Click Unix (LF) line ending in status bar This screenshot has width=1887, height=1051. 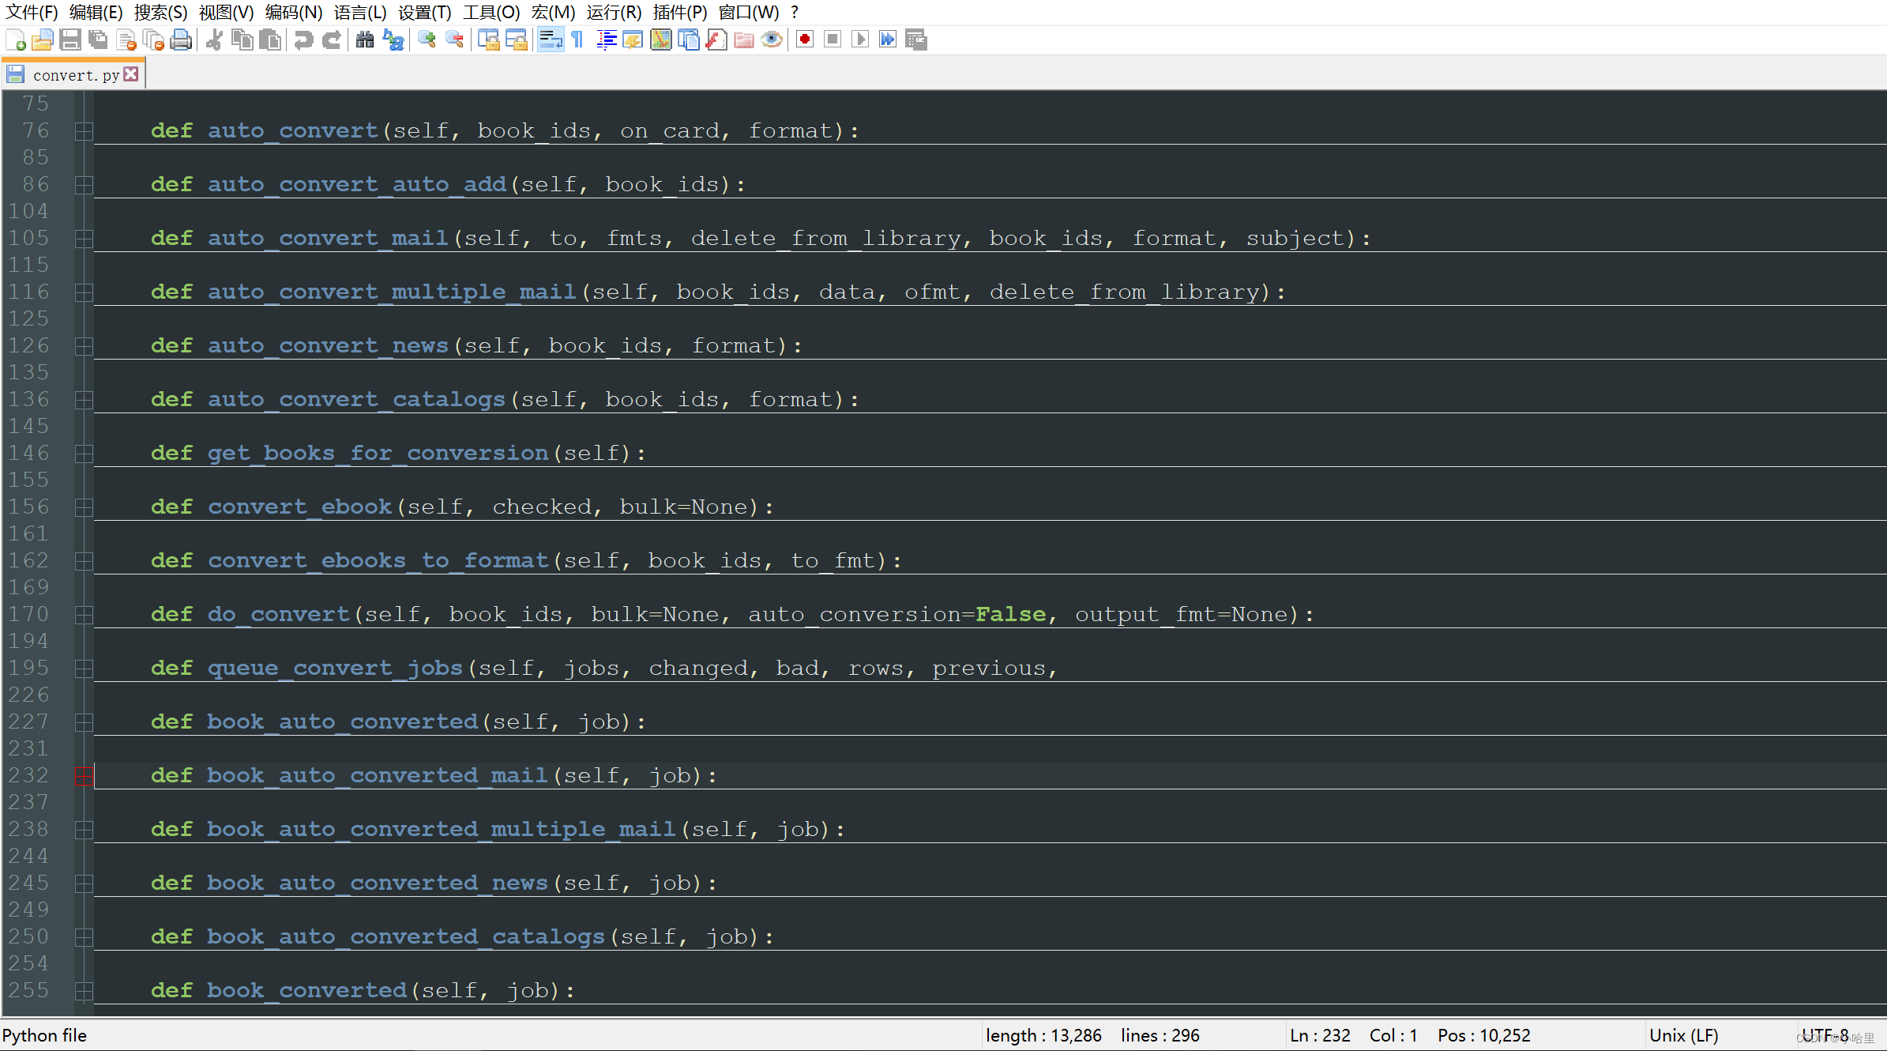tap(1683, 1035)
